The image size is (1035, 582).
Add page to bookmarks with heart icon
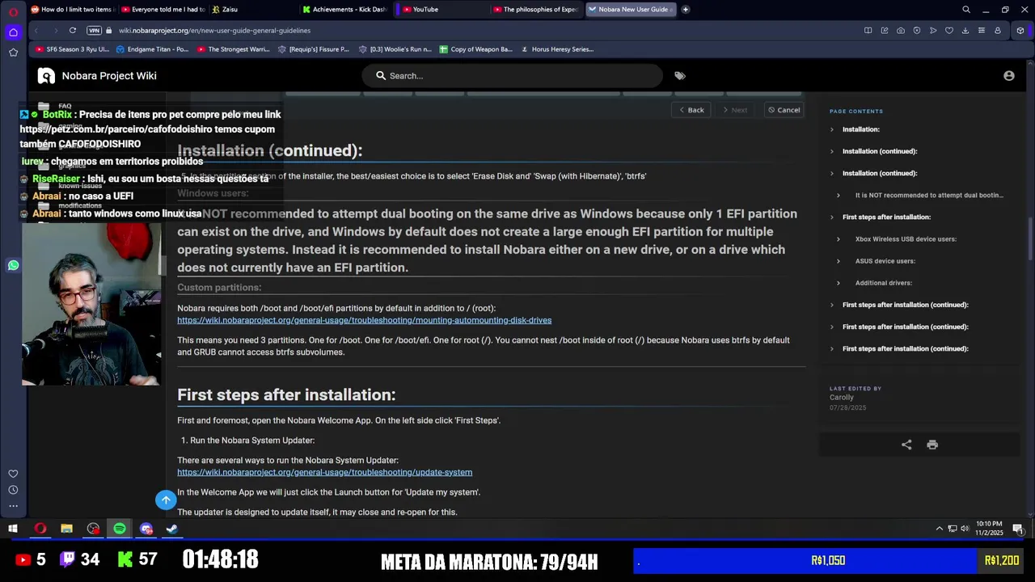pyautogui.click(x=949, y=30)
